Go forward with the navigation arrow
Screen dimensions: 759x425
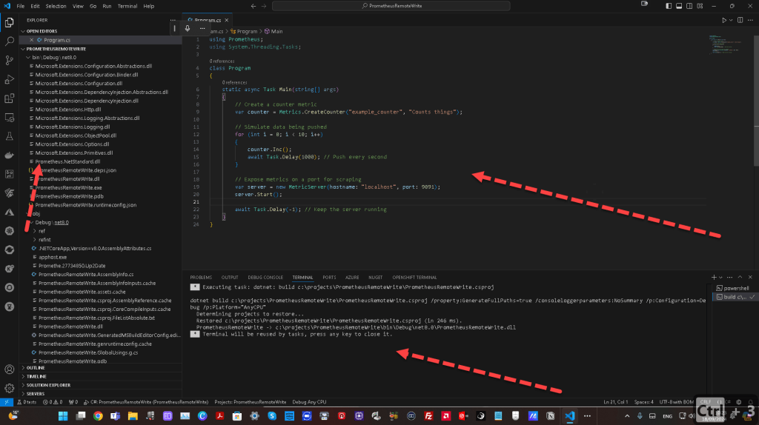(x=264, y=6)
